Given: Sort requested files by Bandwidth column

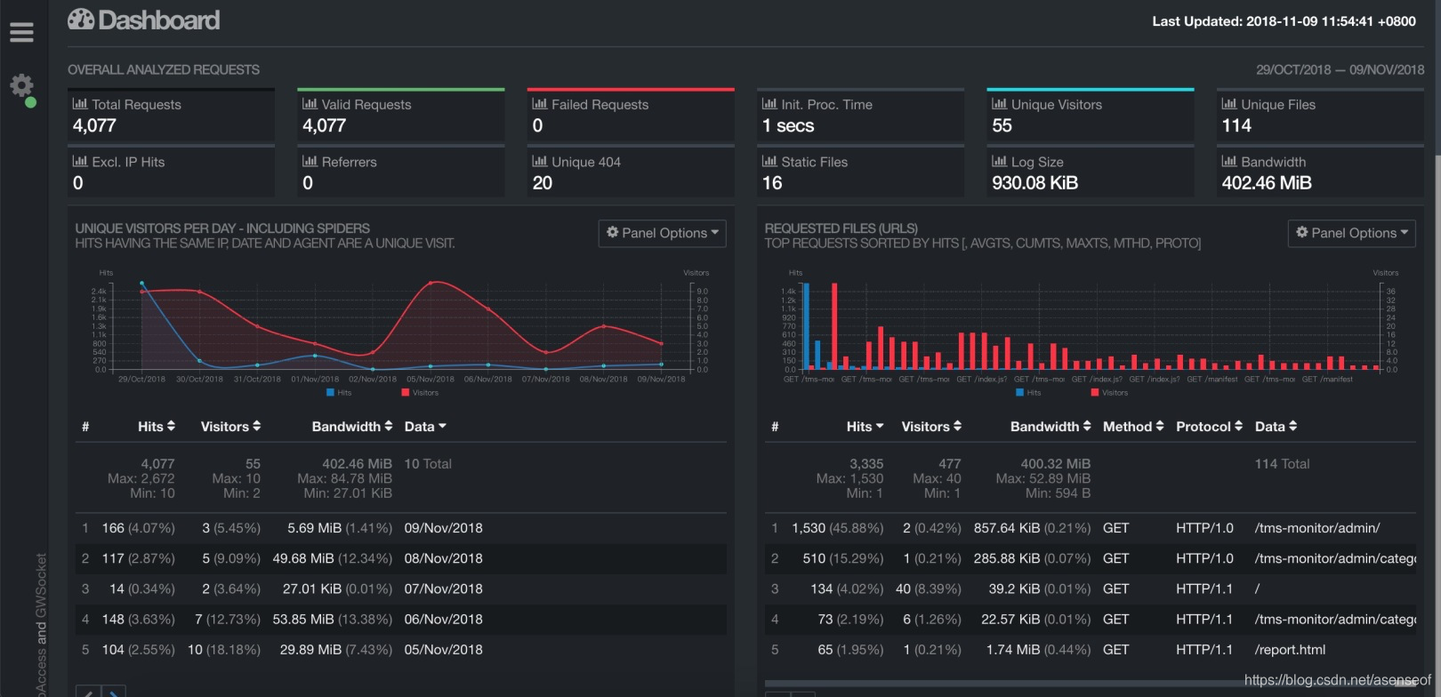Looking at the screenshot, I should point(1051,427).
